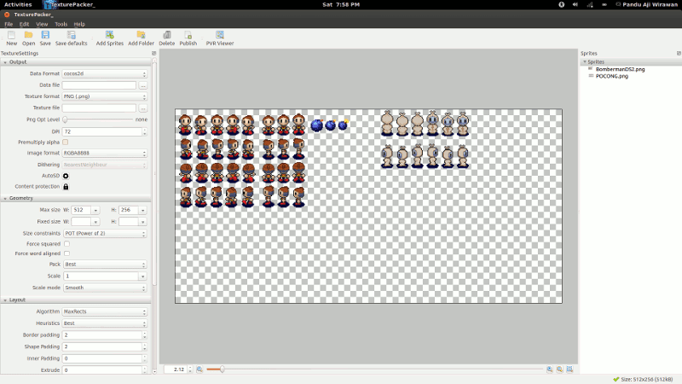Click the volume icon in top bar

click(x=575, y=4)
